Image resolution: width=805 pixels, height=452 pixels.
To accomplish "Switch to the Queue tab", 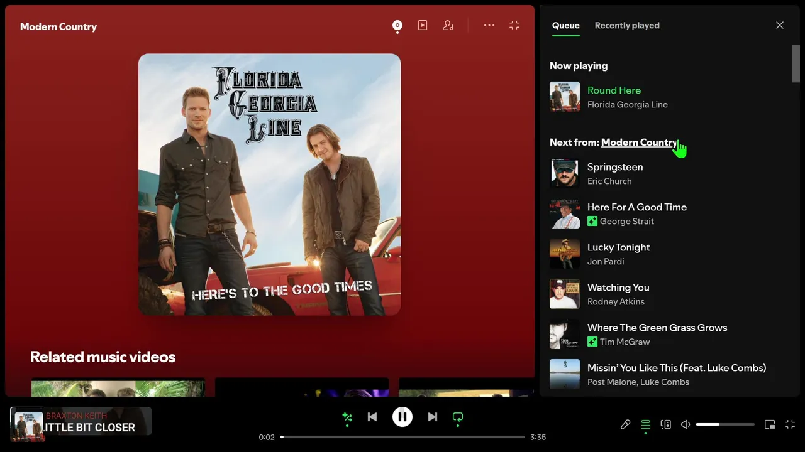I will click(x=566, y=25).
